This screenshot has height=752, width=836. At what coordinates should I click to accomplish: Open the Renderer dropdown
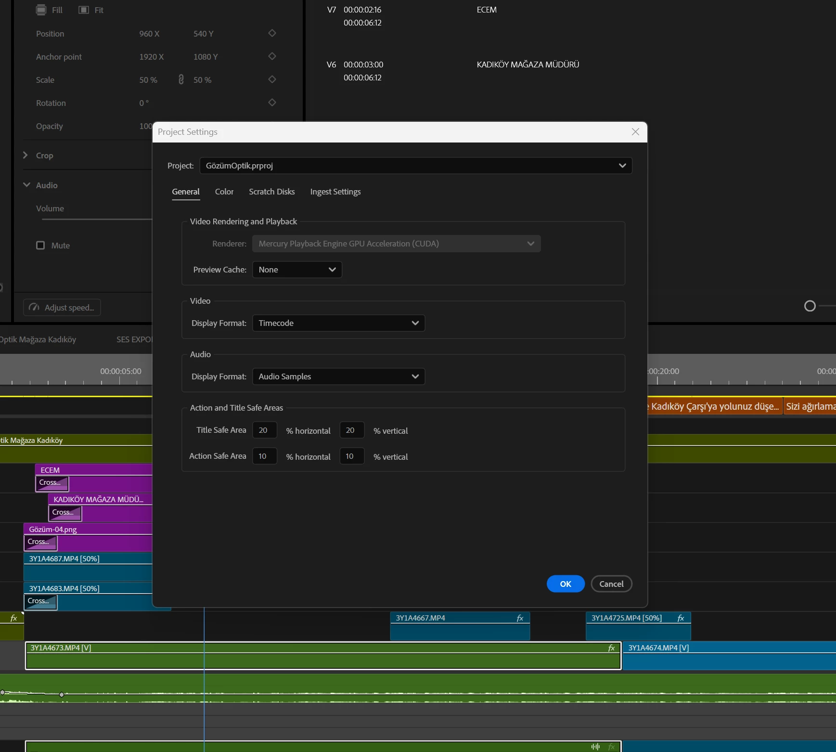point(397,244)
